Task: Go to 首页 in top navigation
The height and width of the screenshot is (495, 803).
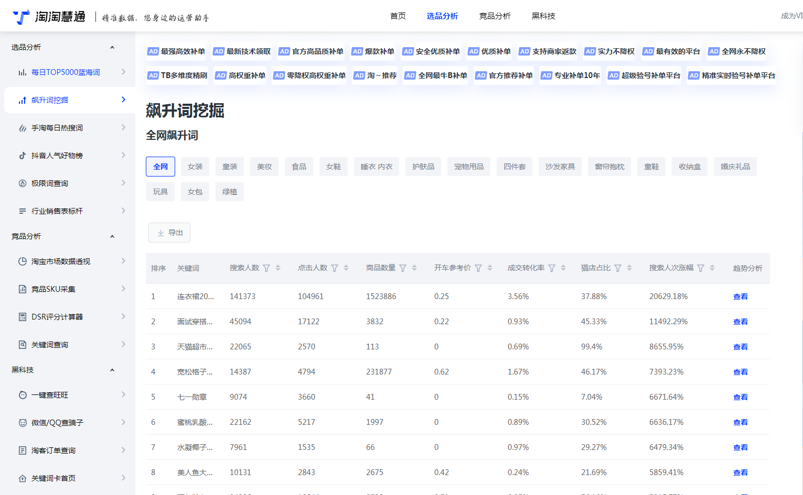Action: pyautogui.click(x=398, y=16)
